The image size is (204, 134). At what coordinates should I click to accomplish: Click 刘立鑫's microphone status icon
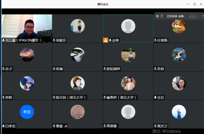click(x=4, y=40)
